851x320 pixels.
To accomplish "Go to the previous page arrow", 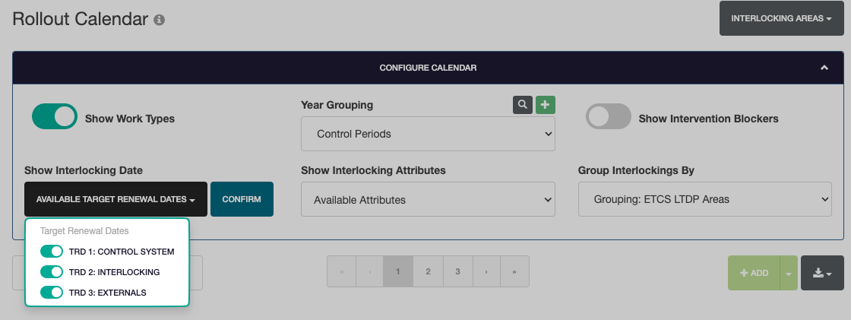I will tap(369, 271).
